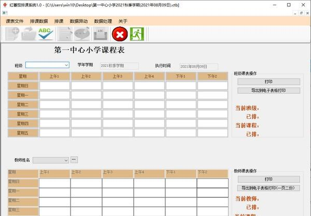This screenshot has height=216, width=311.
Task: Click the red circle X icon
Action: tap(120, 34)
